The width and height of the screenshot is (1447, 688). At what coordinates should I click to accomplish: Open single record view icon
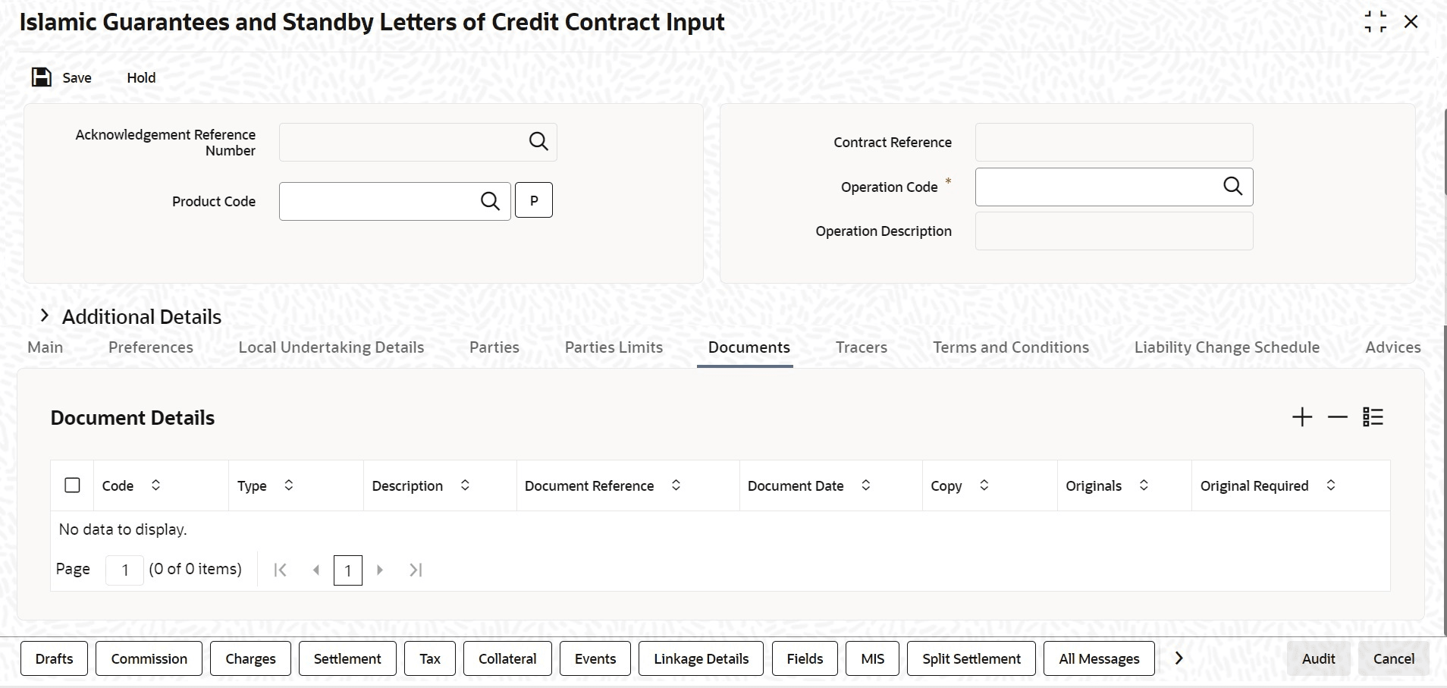(x=1373, y=417)
